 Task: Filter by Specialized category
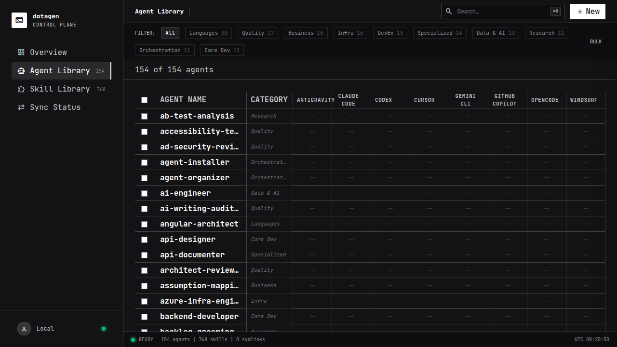coord(440,33)
